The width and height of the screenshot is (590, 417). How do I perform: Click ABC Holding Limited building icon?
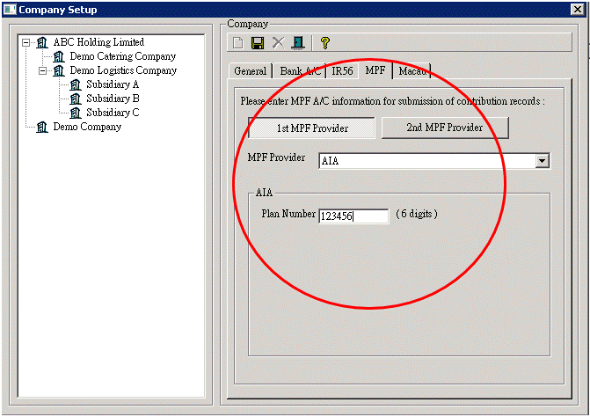[x=42, y=42]
